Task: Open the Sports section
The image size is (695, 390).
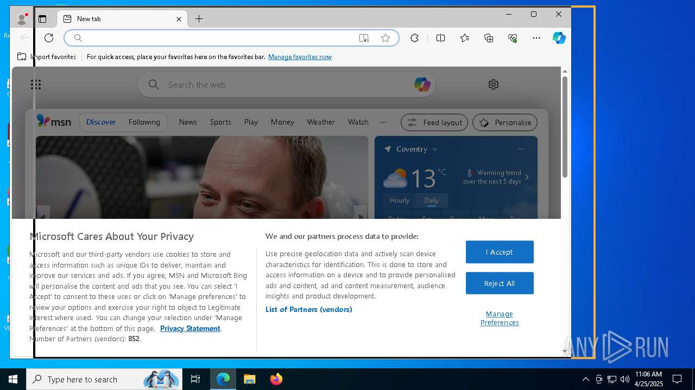Action: [220, 122]
